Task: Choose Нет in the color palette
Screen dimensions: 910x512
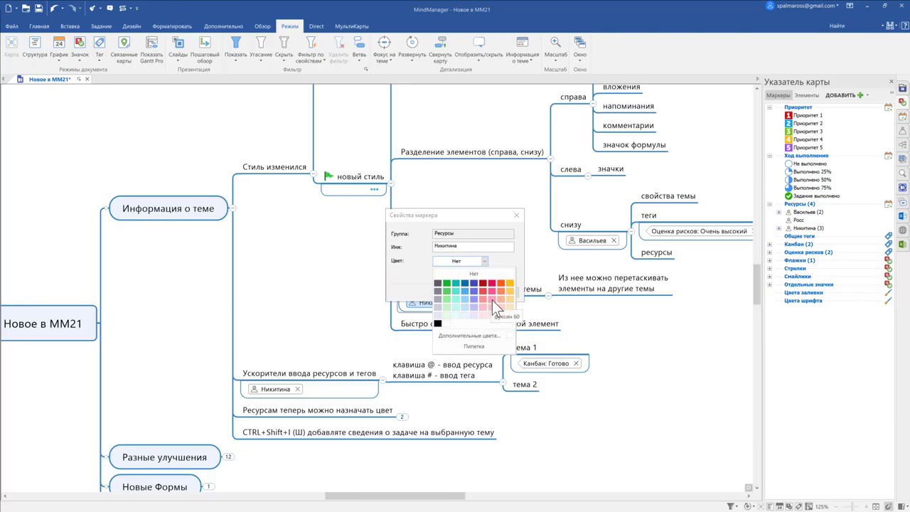Action: coord(473,274)
